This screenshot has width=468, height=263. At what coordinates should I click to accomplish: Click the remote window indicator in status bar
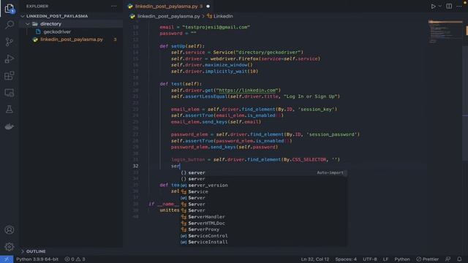coord(7,259)
